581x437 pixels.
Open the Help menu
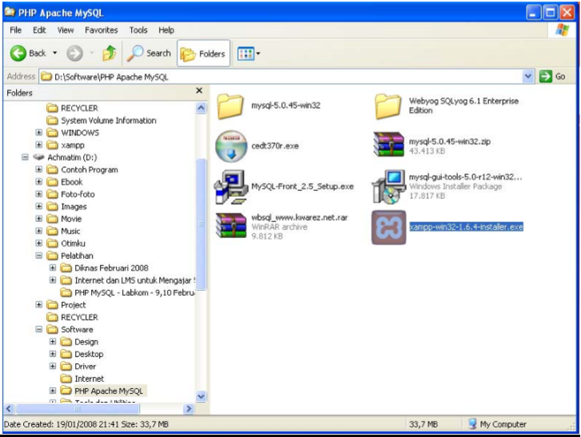tap(166, 30)
